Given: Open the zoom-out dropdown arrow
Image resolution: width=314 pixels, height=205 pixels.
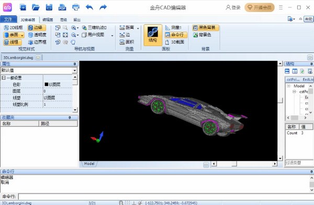Looking at the screenshot, I should [x=77, y=35].
